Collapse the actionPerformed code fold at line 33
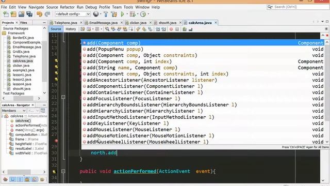 pyautogui.click(x=63, y=171)
